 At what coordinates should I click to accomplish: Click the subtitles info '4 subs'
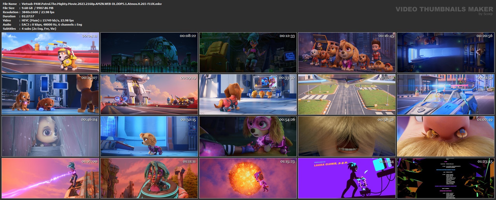[x=39, y=29]
